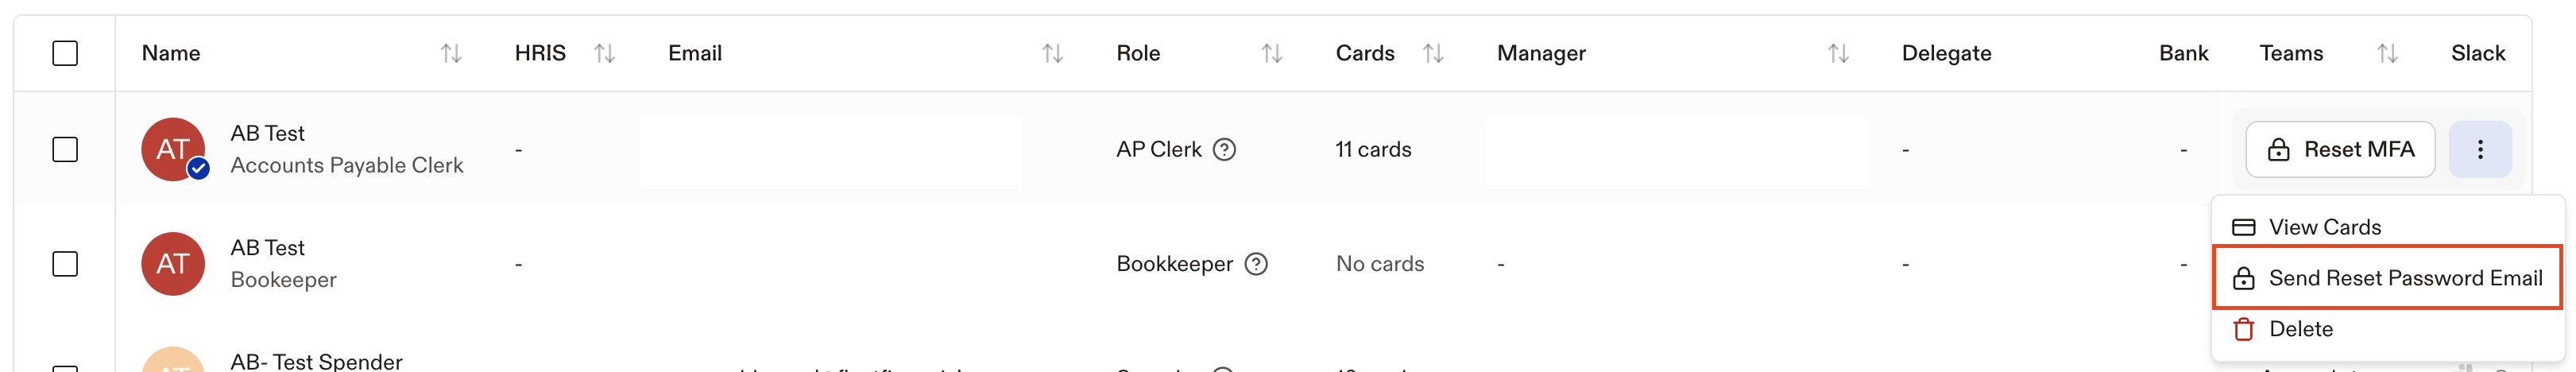Toggle the select-all checkbox in the header

click(65, 53)
